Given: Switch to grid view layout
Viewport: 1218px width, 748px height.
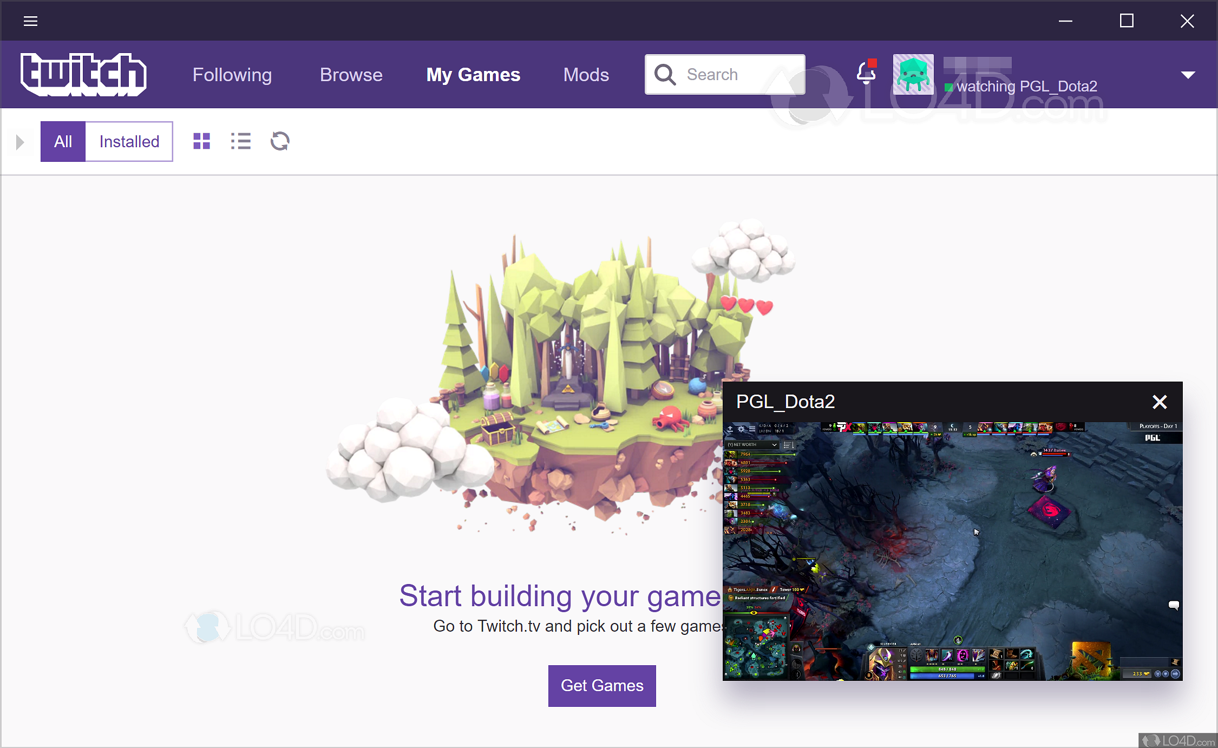Looking at the screenshot, I should click(x=201, y=141).
